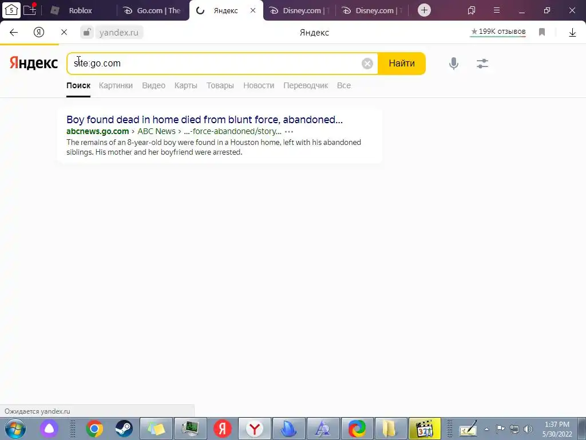Close the Яндекс tab
This screenshot has height=440, width=586.
pos(253,10)
